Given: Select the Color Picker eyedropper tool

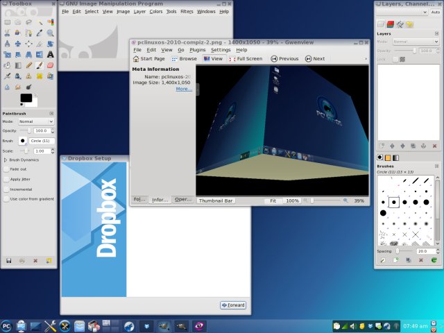Looking at the screenshot, I should pyautogui.click(x=40, y=33).
